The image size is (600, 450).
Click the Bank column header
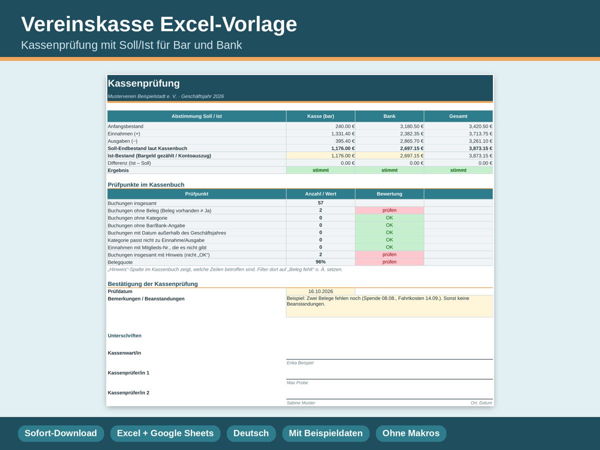(389, 116)
